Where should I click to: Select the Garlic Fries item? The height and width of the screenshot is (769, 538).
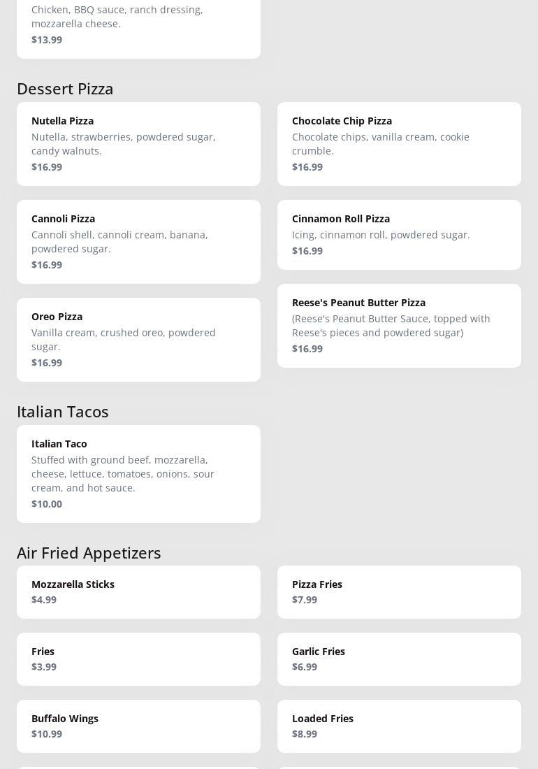point(399,659)
